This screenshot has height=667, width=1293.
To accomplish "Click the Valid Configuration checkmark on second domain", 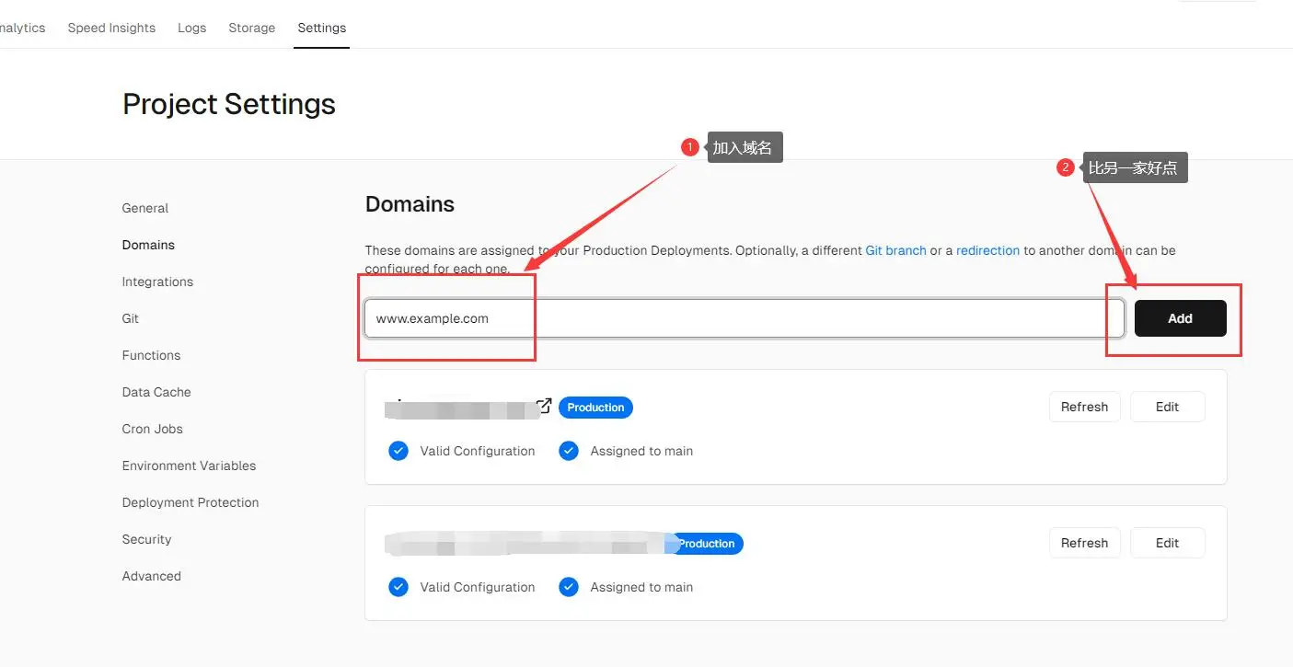I will (x=398, y=587).
